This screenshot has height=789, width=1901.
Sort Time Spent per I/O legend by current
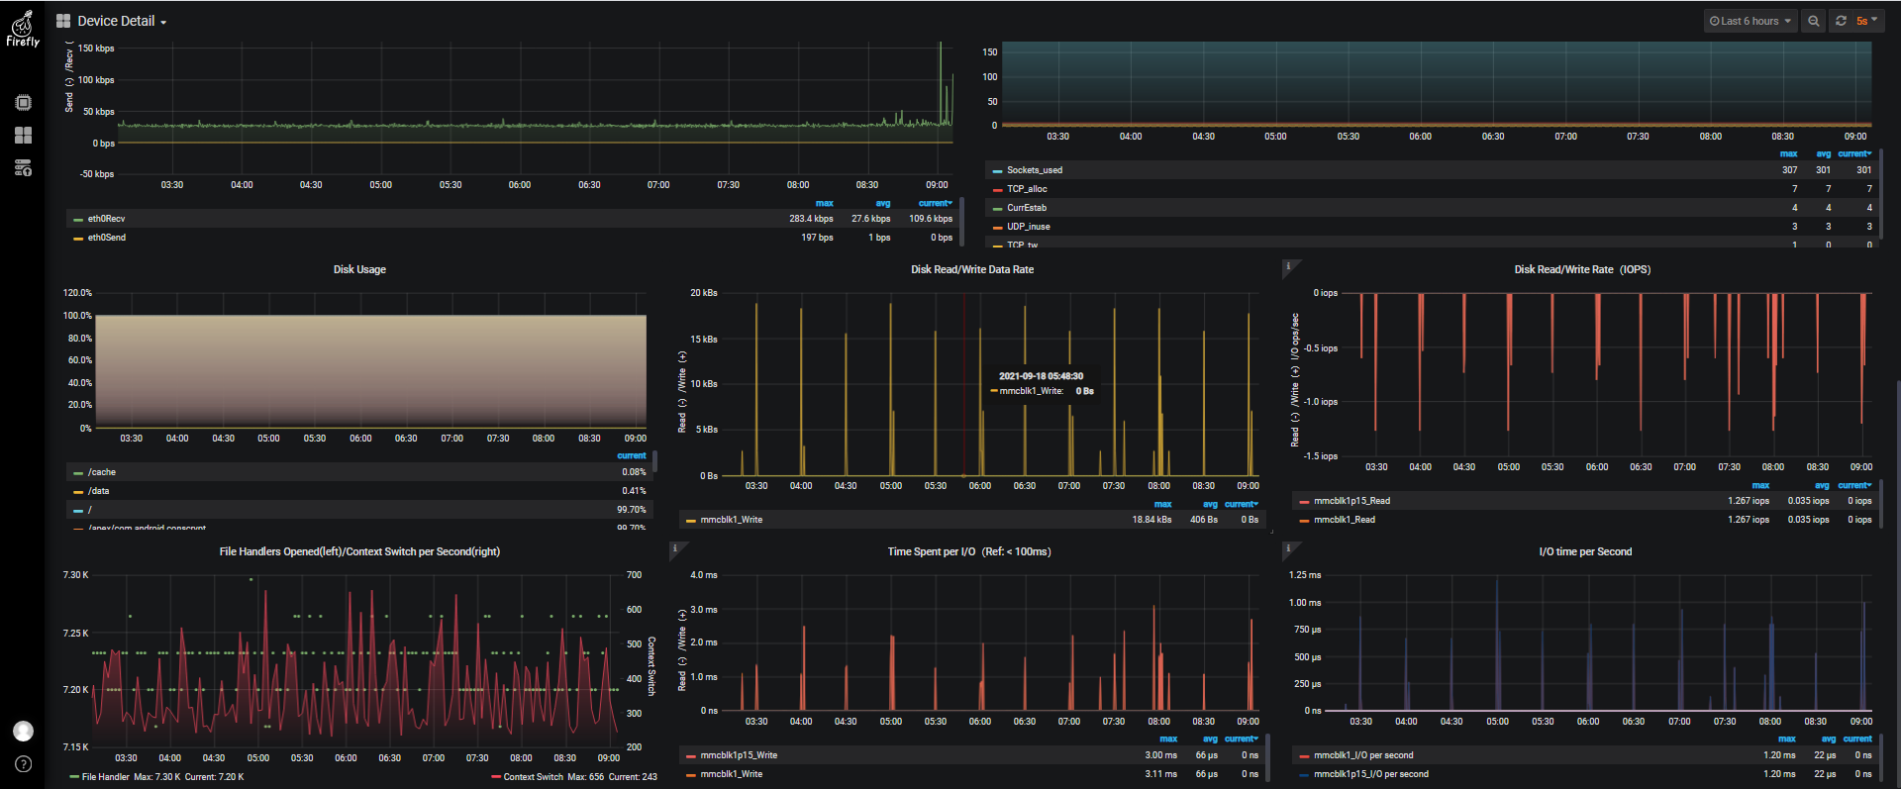click(x=1241, y=739)
